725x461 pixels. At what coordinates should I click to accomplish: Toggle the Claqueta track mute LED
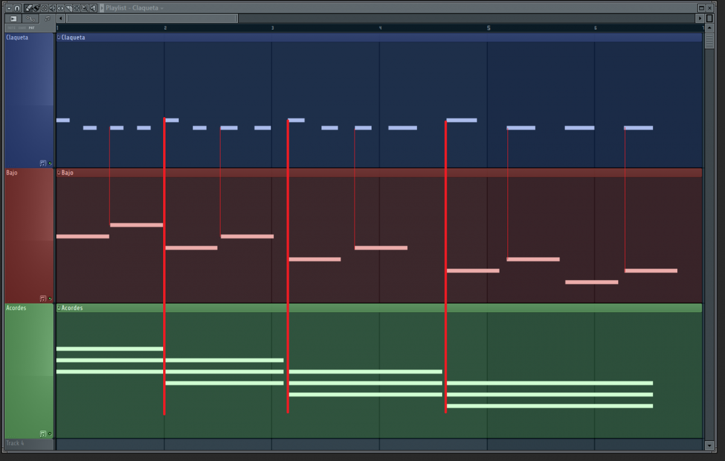[50, 163]
